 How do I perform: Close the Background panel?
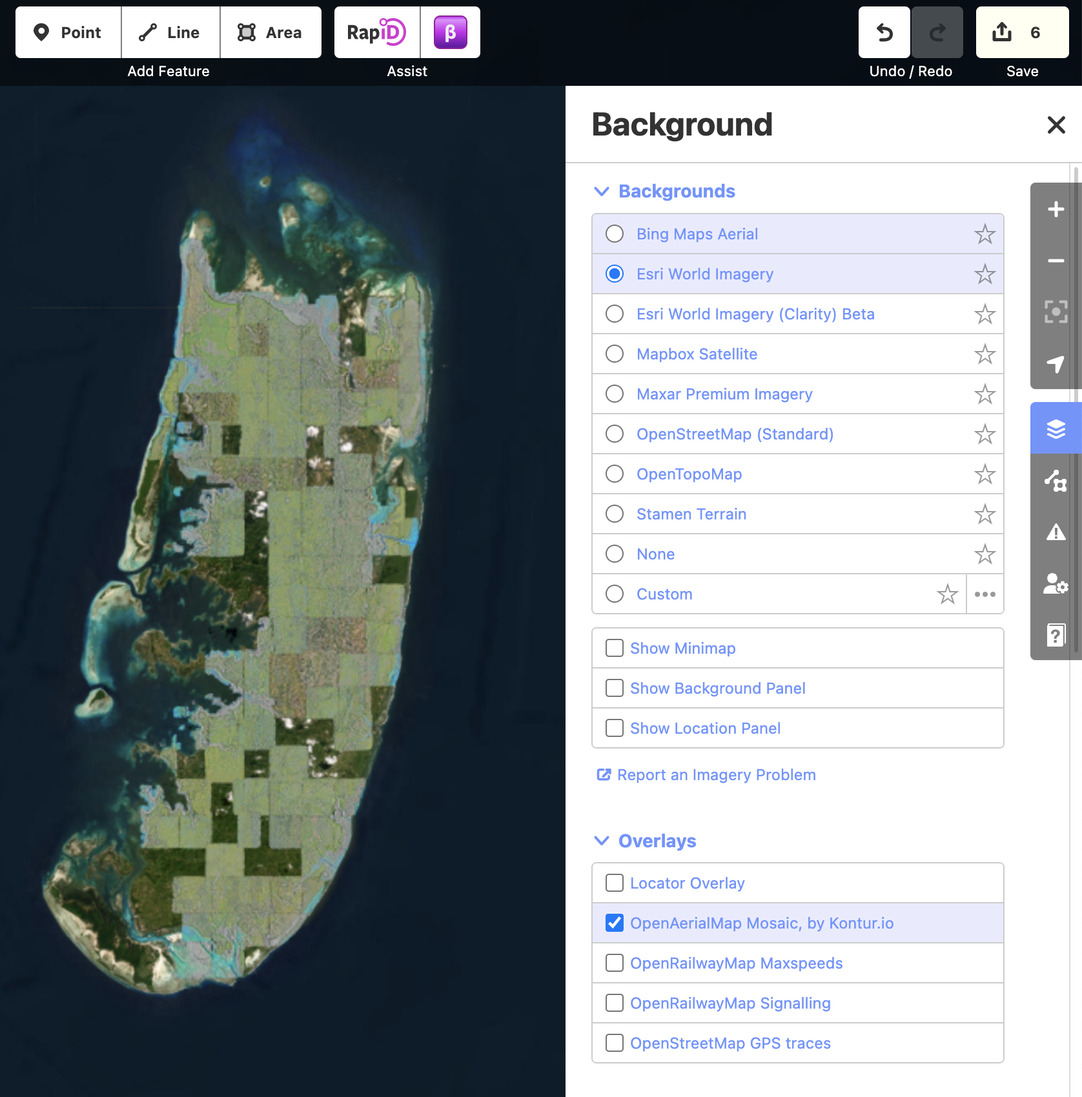tap(1056, 125)
